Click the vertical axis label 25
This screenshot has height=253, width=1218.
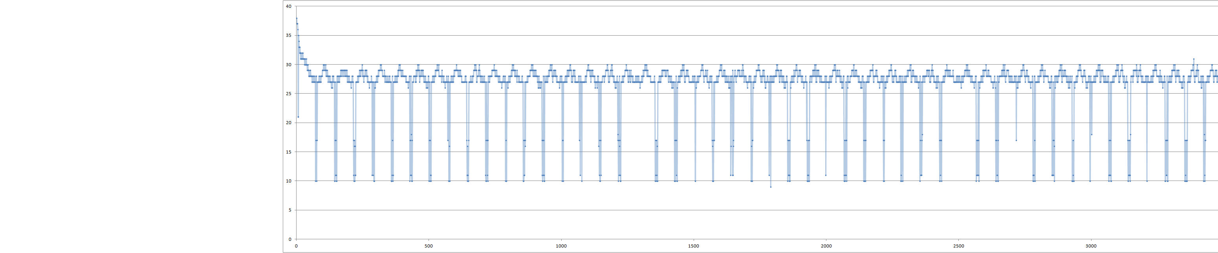click(x=289, y=94)
